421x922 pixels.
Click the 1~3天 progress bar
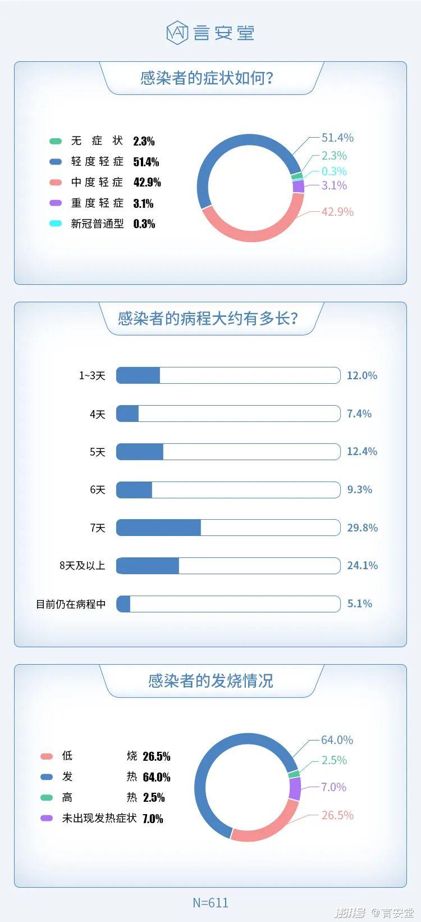click(x=228, y=375)
